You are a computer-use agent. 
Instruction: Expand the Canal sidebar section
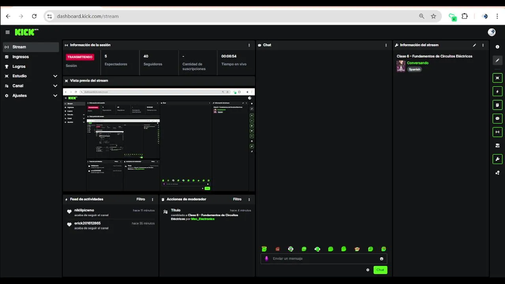click(x=55, y=86)
